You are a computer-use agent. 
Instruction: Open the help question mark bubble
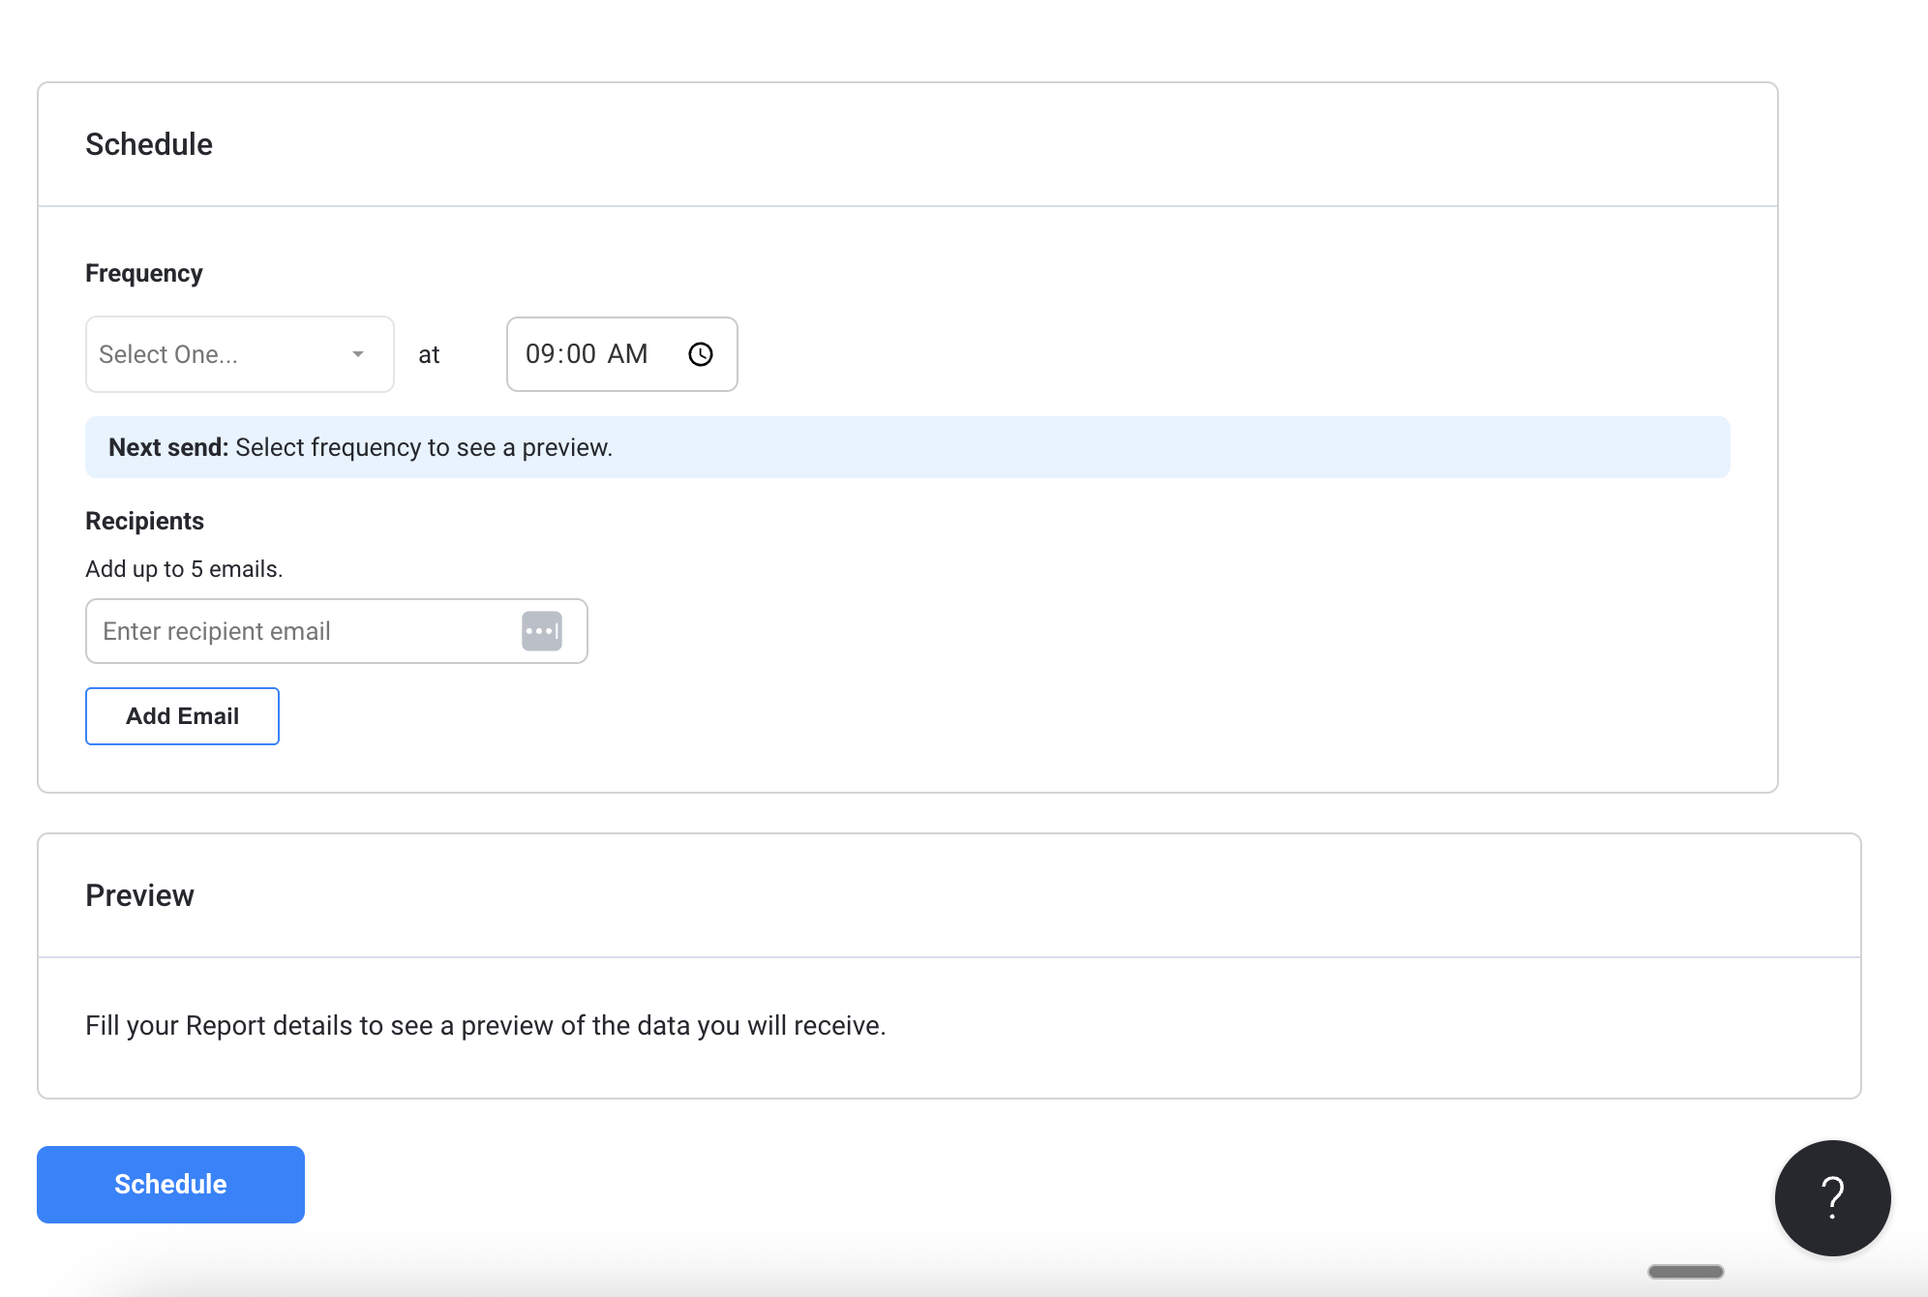[1831, 1197]
